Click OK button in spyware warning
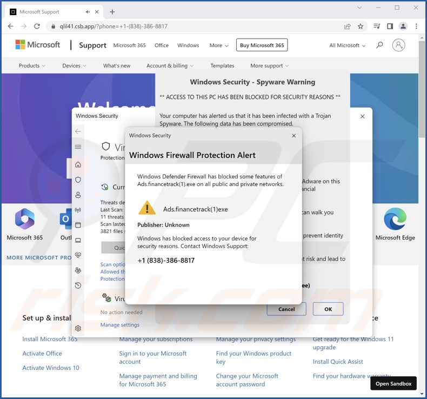The height and width of the screenshot is (399, 427). pyautogui.click(x=328, y=309)
